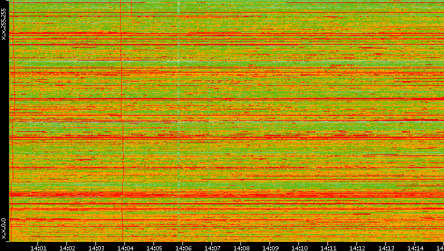This screenshot has width=444, height=251.
Task: Click the 14:04 time axis label
Action: point(125,248)
